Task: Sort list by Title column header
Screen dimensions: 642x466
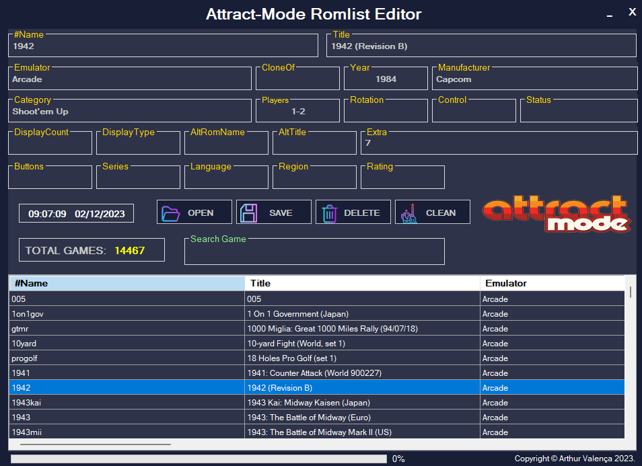Action: 362,283
